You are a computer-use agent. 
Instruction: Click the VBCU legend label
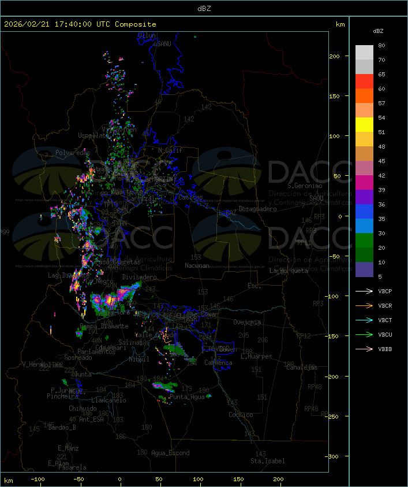coord(385,334)
